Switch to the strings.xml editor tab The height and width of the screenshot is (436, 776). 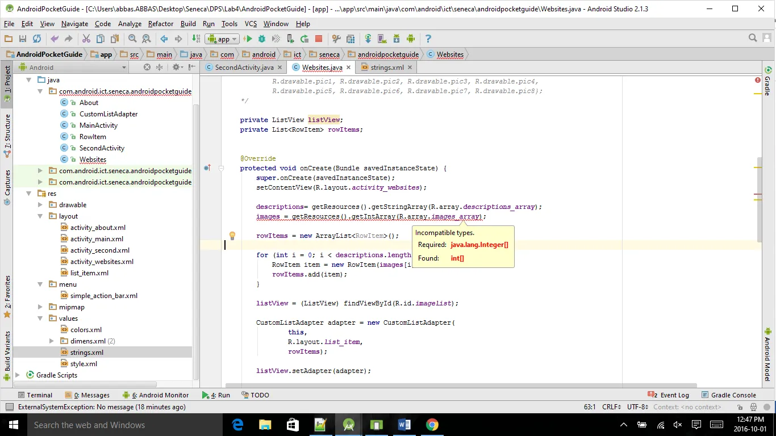pos(387,67)
